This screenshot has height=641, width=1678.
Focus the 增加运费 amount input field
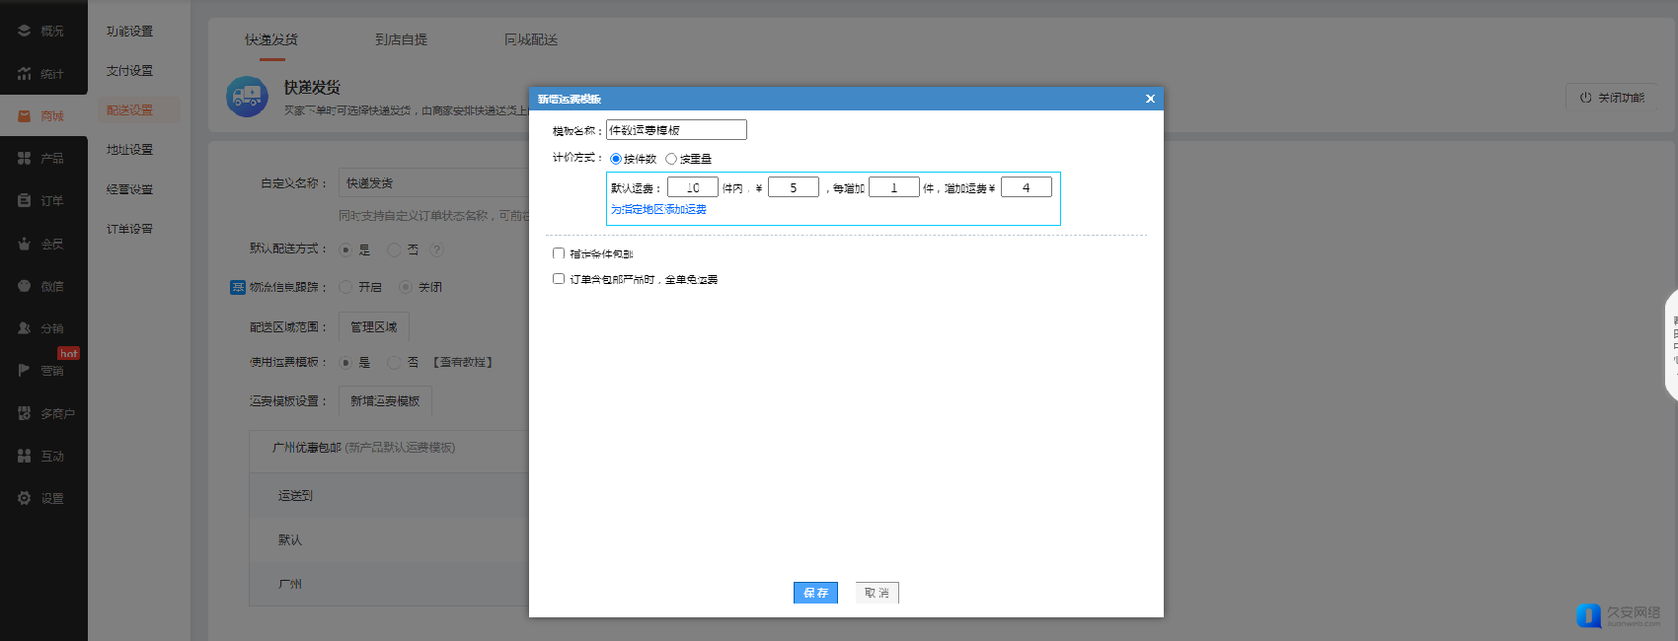tap(1026, 187)
